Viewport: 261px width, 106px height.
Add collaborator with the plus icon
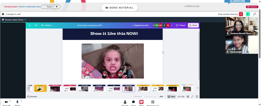click(172, 25)
